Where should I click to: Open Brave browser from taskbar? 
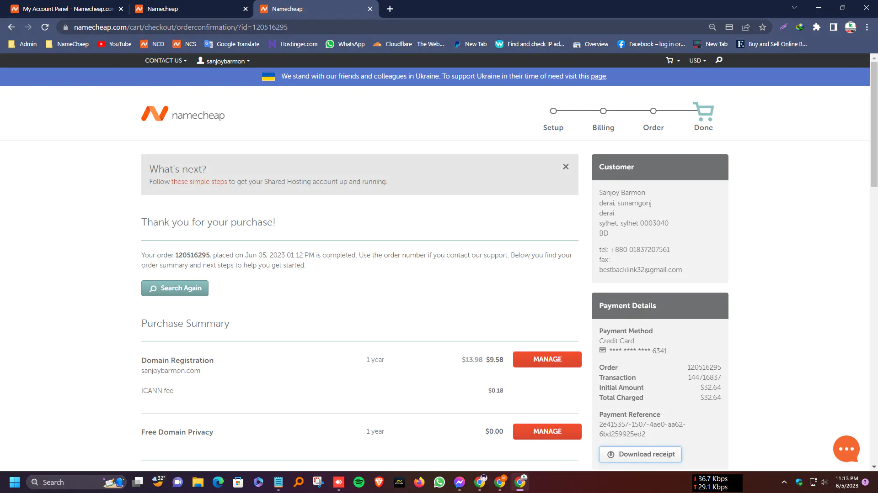[x=379, y=482]
